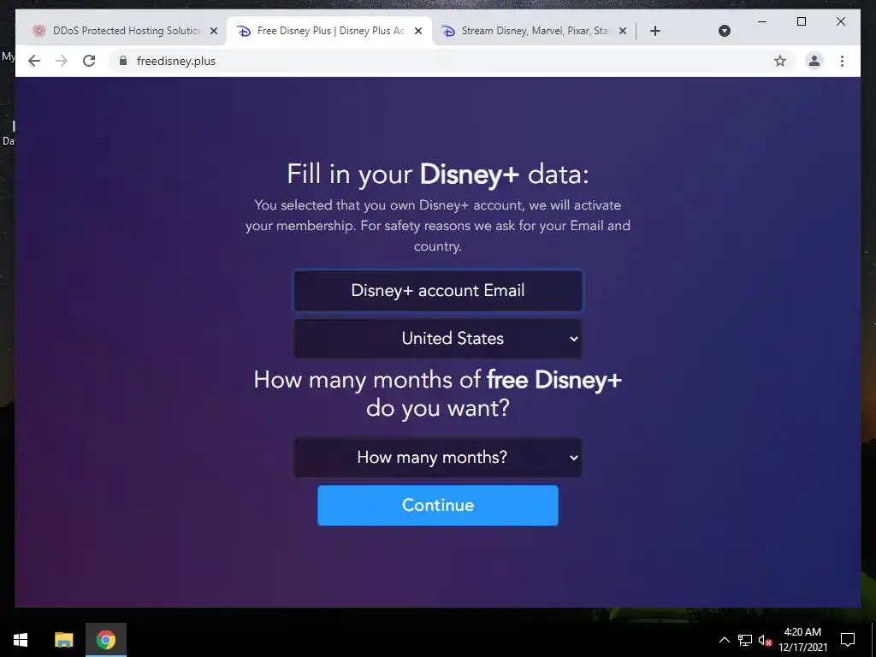The height and width of the screenshot is (657, 876).
Task: Open the Windows Start menu
Action: click(x=21, y=640)
